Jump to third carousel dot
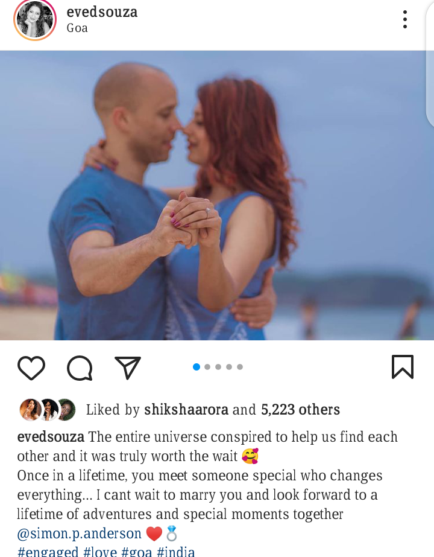This screenshot has width=434, height=557. (x=218, y=367)
